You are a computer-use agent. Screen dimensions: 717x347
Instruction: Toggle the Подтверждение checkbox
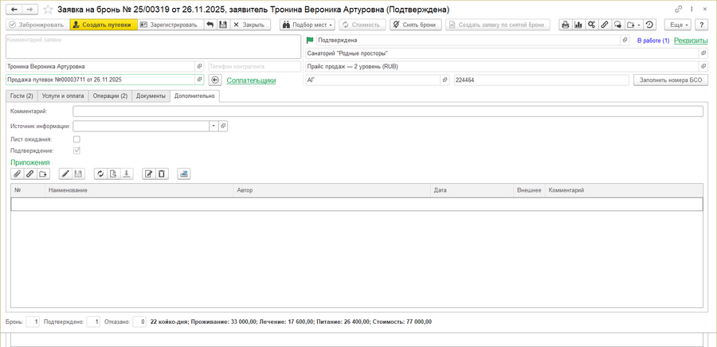point(76,150)
